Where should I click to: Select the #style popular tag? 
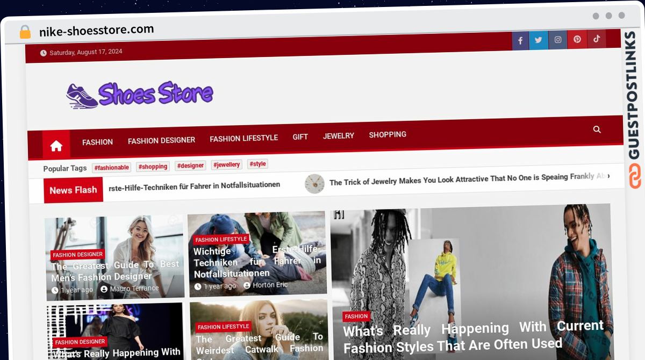click(x=258, y=164)
